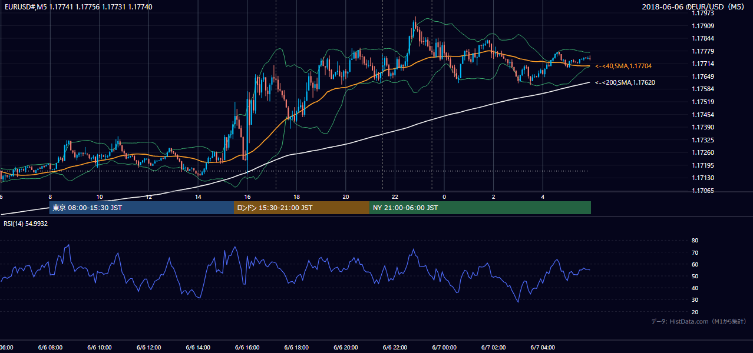Viewport: 753px width, 353px height.
Task: Click price level 1.17779 on the axis
Action: point(702,51)
